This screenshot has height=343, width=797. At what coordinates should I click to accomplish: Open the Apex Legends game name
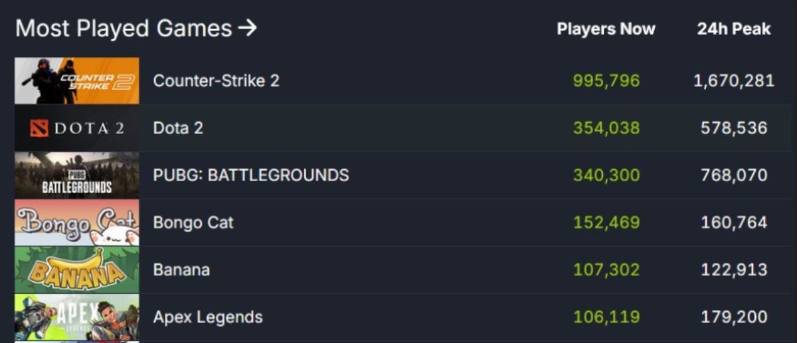(208, 317)
